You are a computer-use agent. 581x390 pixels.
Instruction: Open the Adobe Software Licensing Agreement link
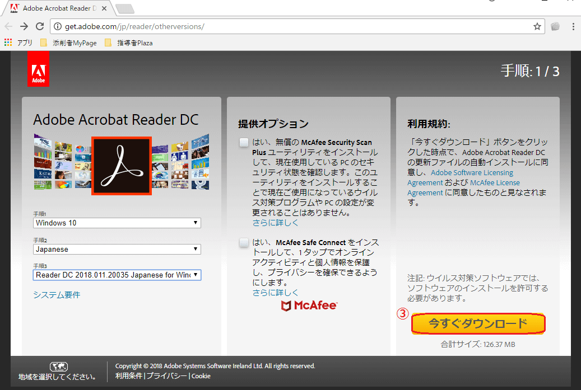[460, 177]
